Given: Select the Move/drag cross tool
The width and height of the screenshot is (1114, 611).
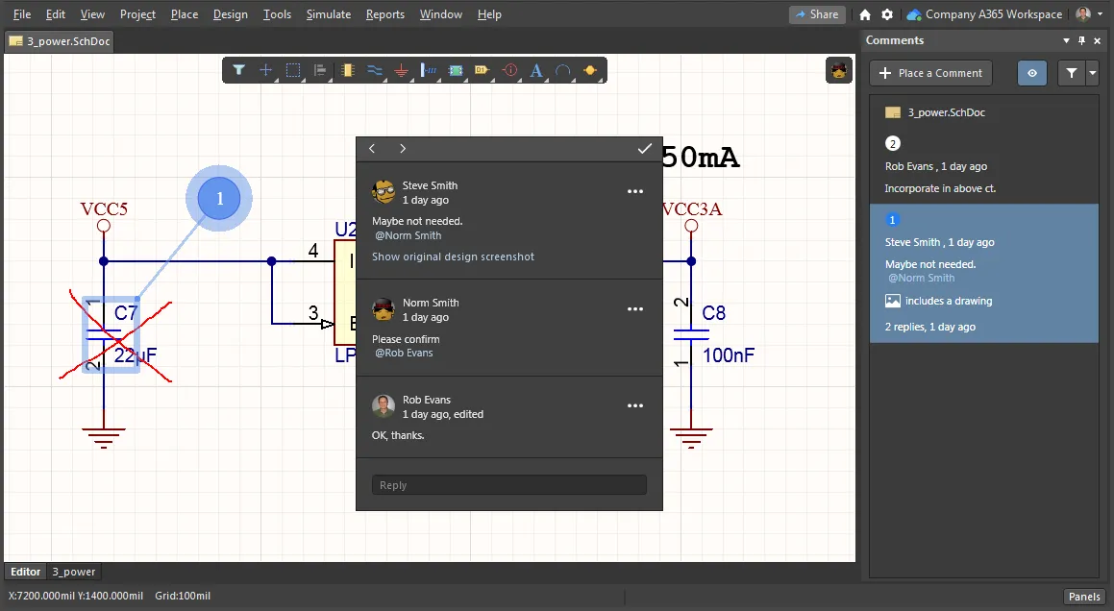Looking at the screenshot, I should (265, 70).
